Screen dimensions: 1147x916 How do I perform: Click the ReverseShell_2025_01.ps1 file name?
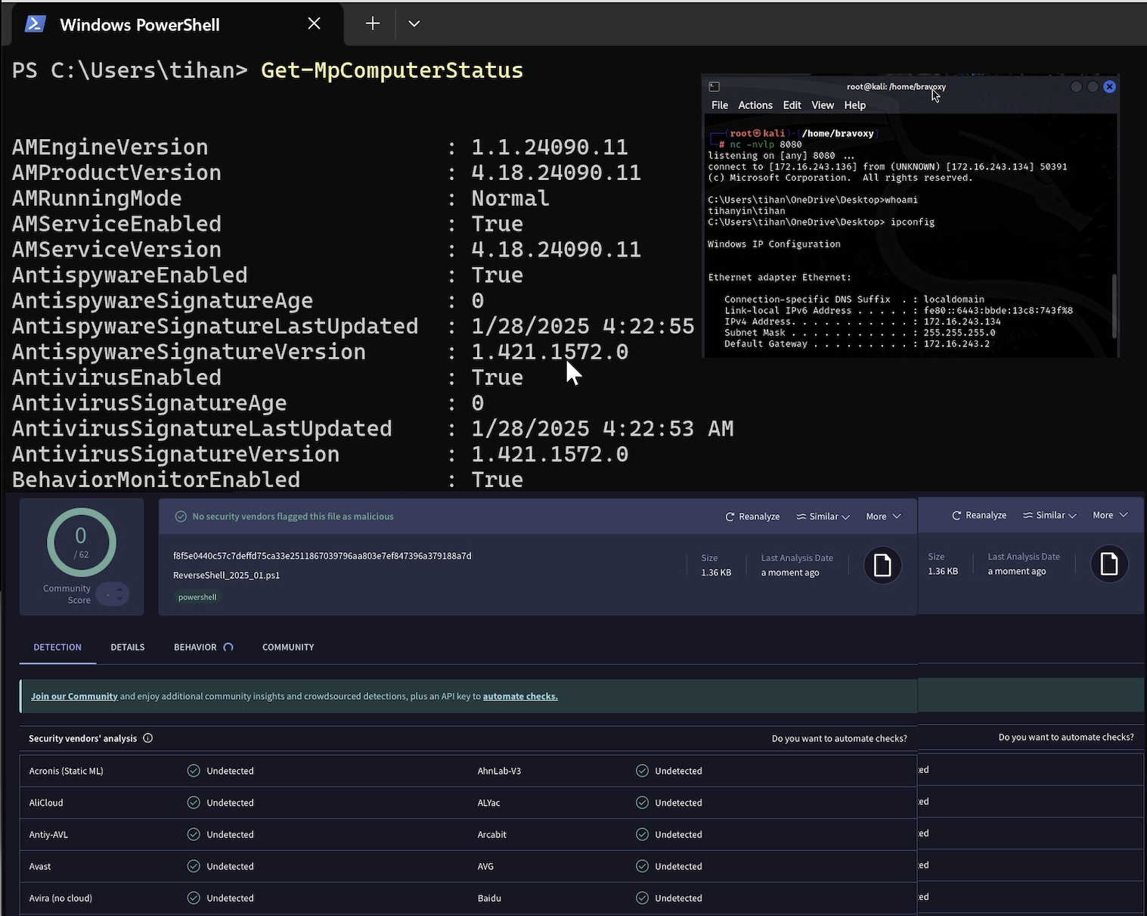click(x=227, y=576)
